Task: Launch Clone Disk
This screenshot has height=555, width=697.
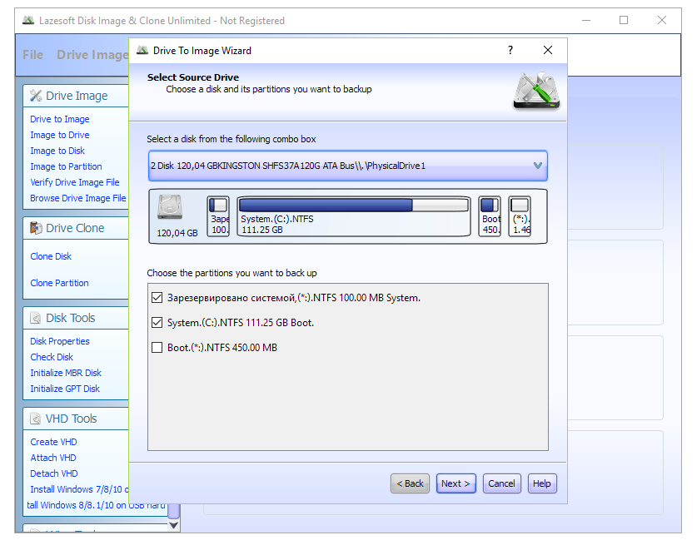Action: point(51,256)
